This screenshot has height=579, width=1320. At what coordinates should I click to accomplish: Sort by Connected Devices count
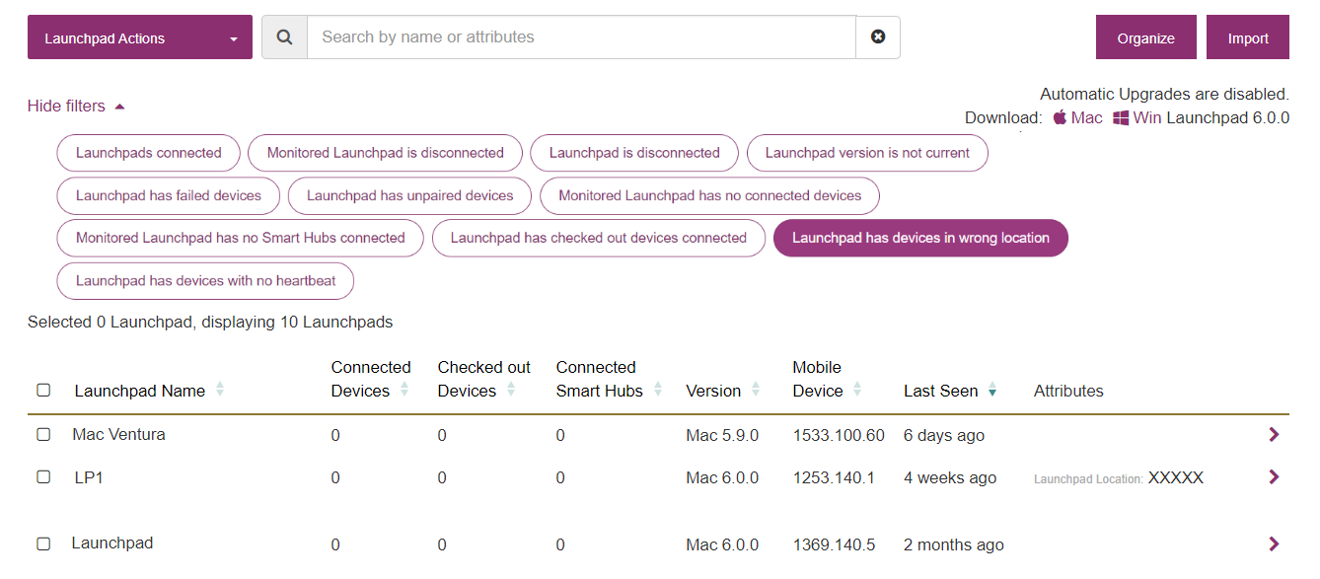click(404, 390)
